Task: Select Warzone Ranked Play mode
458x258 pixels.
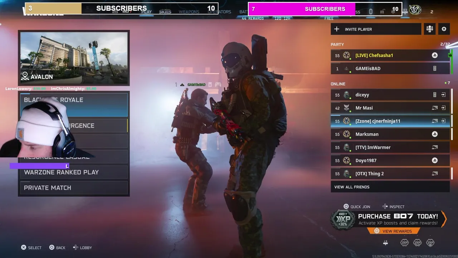Action: pos(74,172)
